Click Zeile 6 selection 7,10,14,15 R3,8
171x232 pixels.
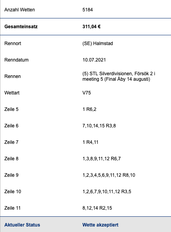point(99,126)
